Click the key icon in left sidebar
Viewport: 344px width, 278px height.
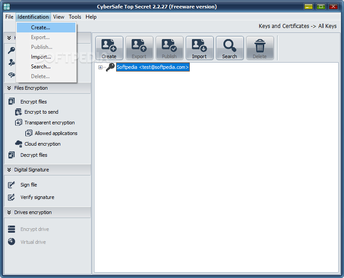pyautogui.click(x=12, y=50)
